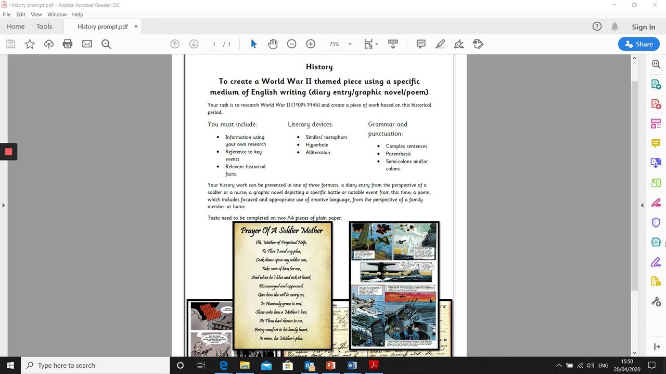Screen dimensions: 666x374
Task: Zoom in with plus button
Action: pyautogui.click(x=311, y=44)
